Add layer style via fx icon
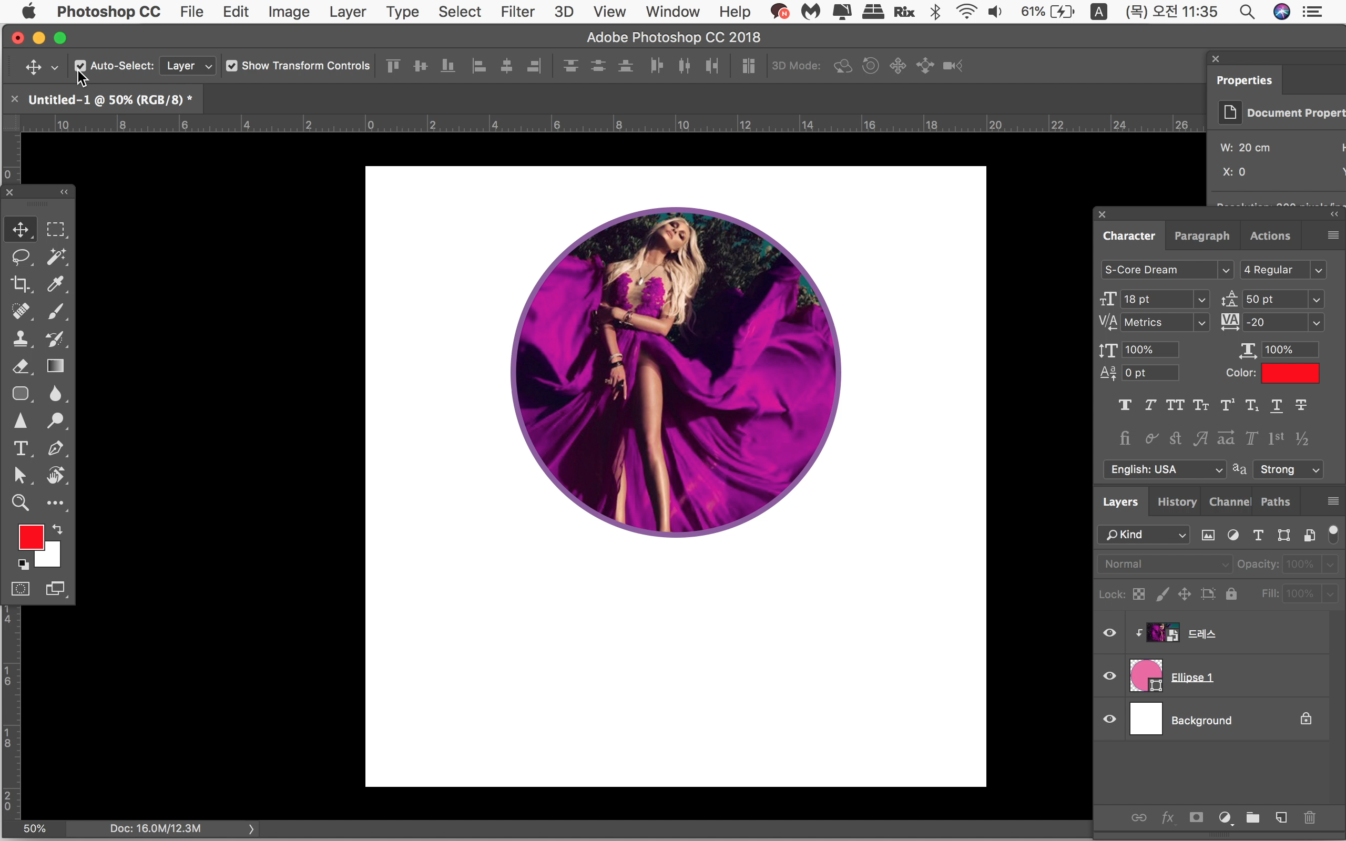 (x=1167, y=818)
